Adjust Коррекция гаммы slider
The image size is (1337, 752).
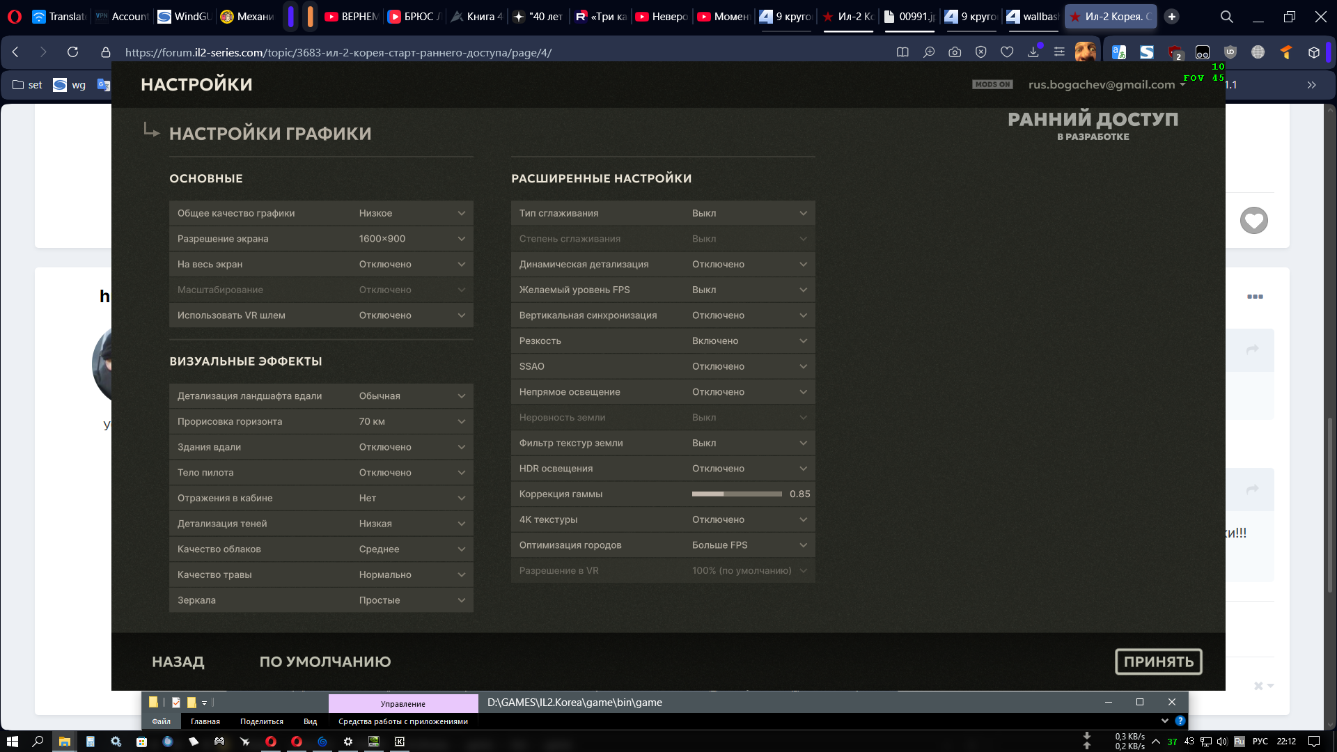click(737, 494)
